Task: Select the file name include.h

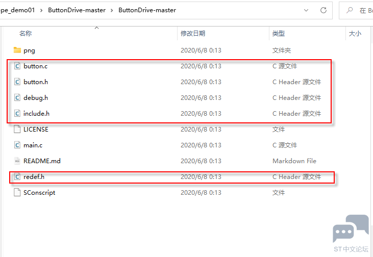Action: pyautogui.click(x=36, y=114)
